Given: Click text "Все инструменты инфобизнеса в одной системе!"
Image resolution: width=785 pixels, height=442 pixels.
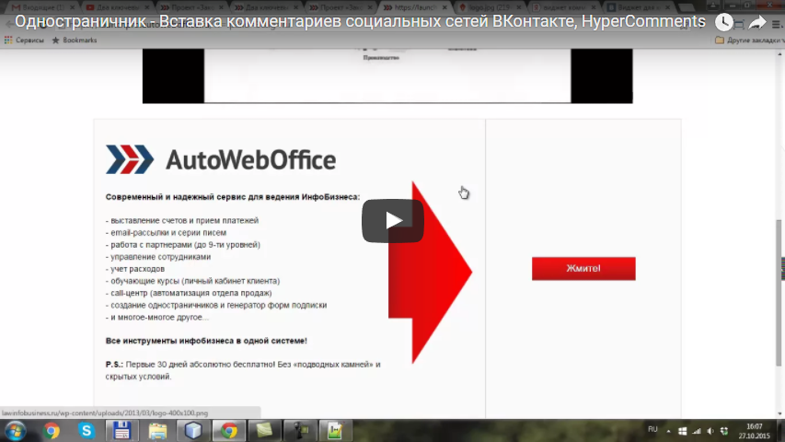Looking at the screenshot, I should (x=206, y=341).
